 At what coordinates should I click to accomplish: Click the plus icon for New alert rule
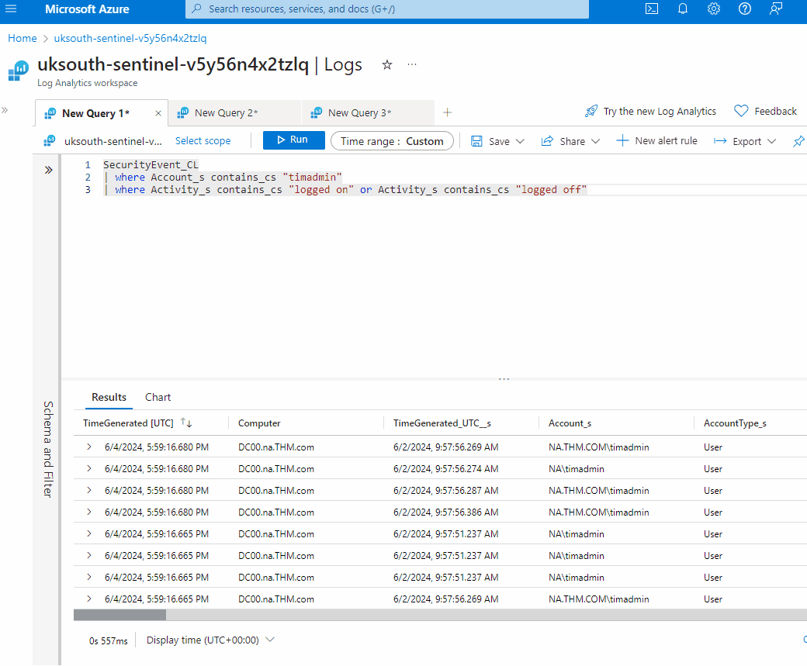(622, 140)
